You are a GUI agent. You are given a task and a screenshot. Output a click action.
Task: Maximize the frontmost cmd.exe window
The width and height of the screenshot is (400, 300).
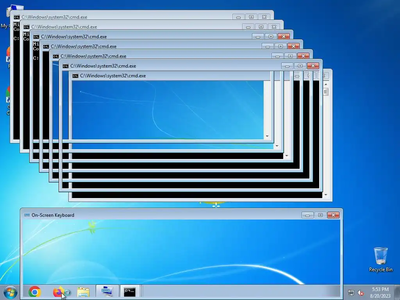(x=300, y=66)
